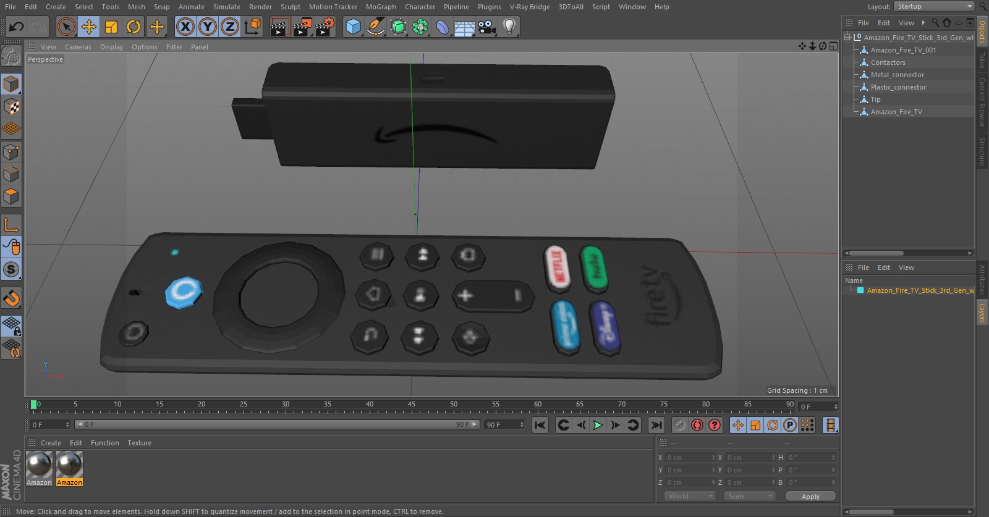Image resolution: width=989 pixels, height=517 pixels.
Task: Enable Axis mode L-shaped icon
Action: click(x=11, y=225)
